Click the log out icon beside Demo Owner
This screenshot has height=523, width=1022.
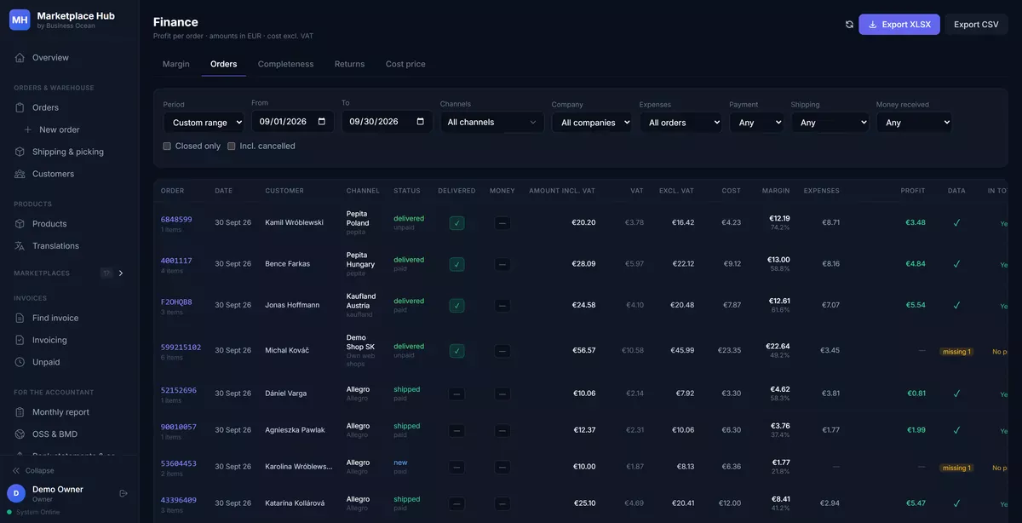click(123, 493)
